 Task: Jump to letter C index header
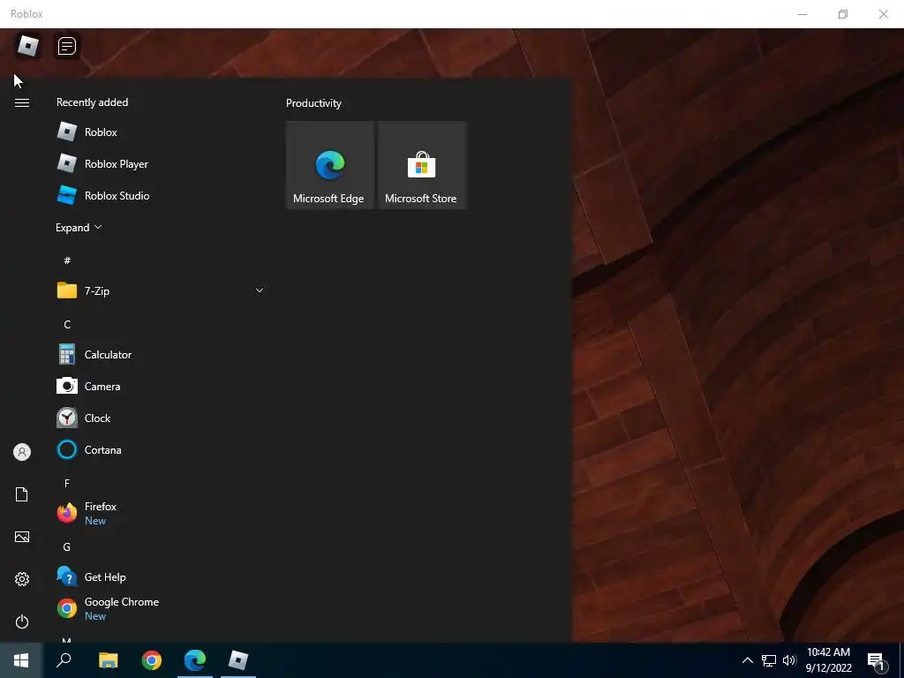point(67,325)
